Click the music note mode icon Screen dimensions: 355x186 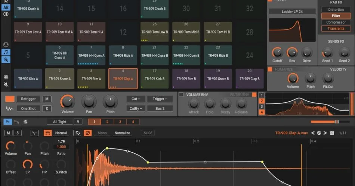[6, 52]
